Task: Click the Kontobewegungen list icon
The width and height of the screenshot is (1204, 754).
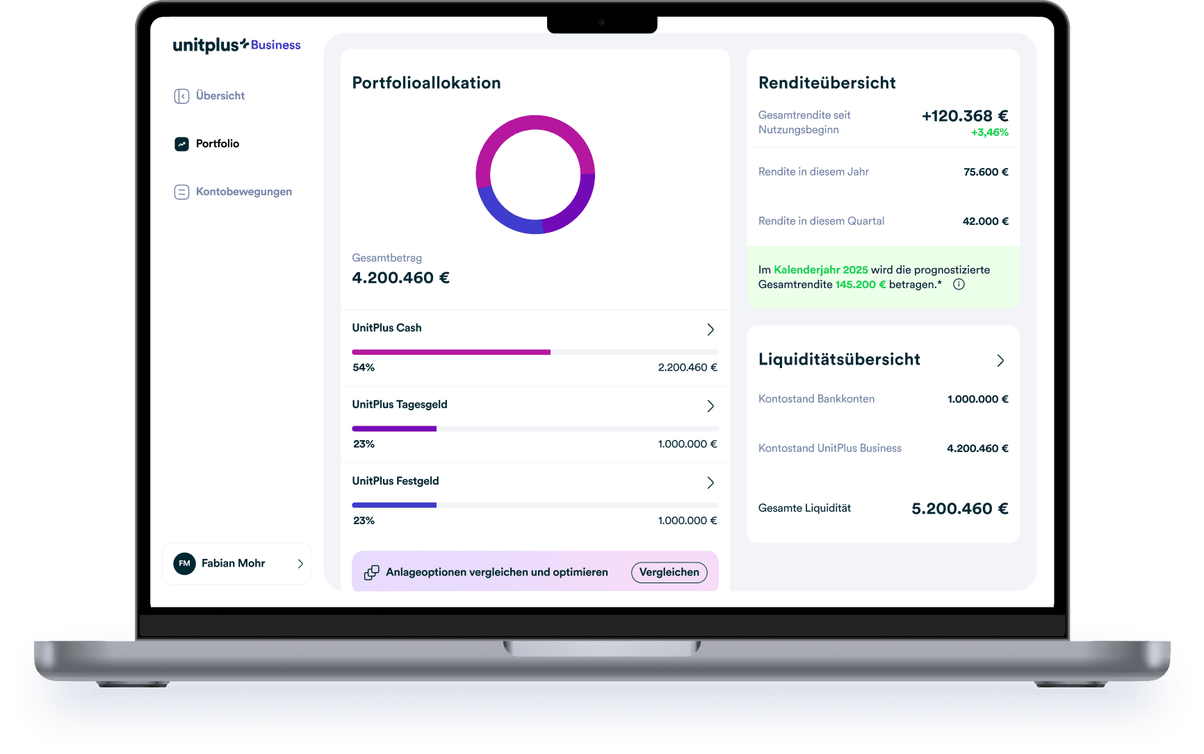Action: [181, 192]
